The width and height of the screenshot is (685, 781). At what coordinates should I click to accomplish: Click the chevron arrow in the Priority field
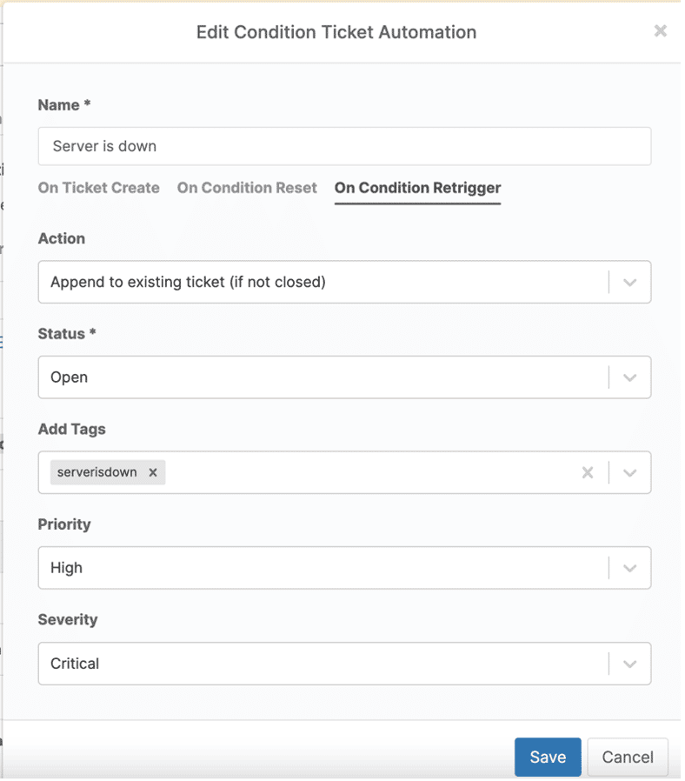[630, 568]
